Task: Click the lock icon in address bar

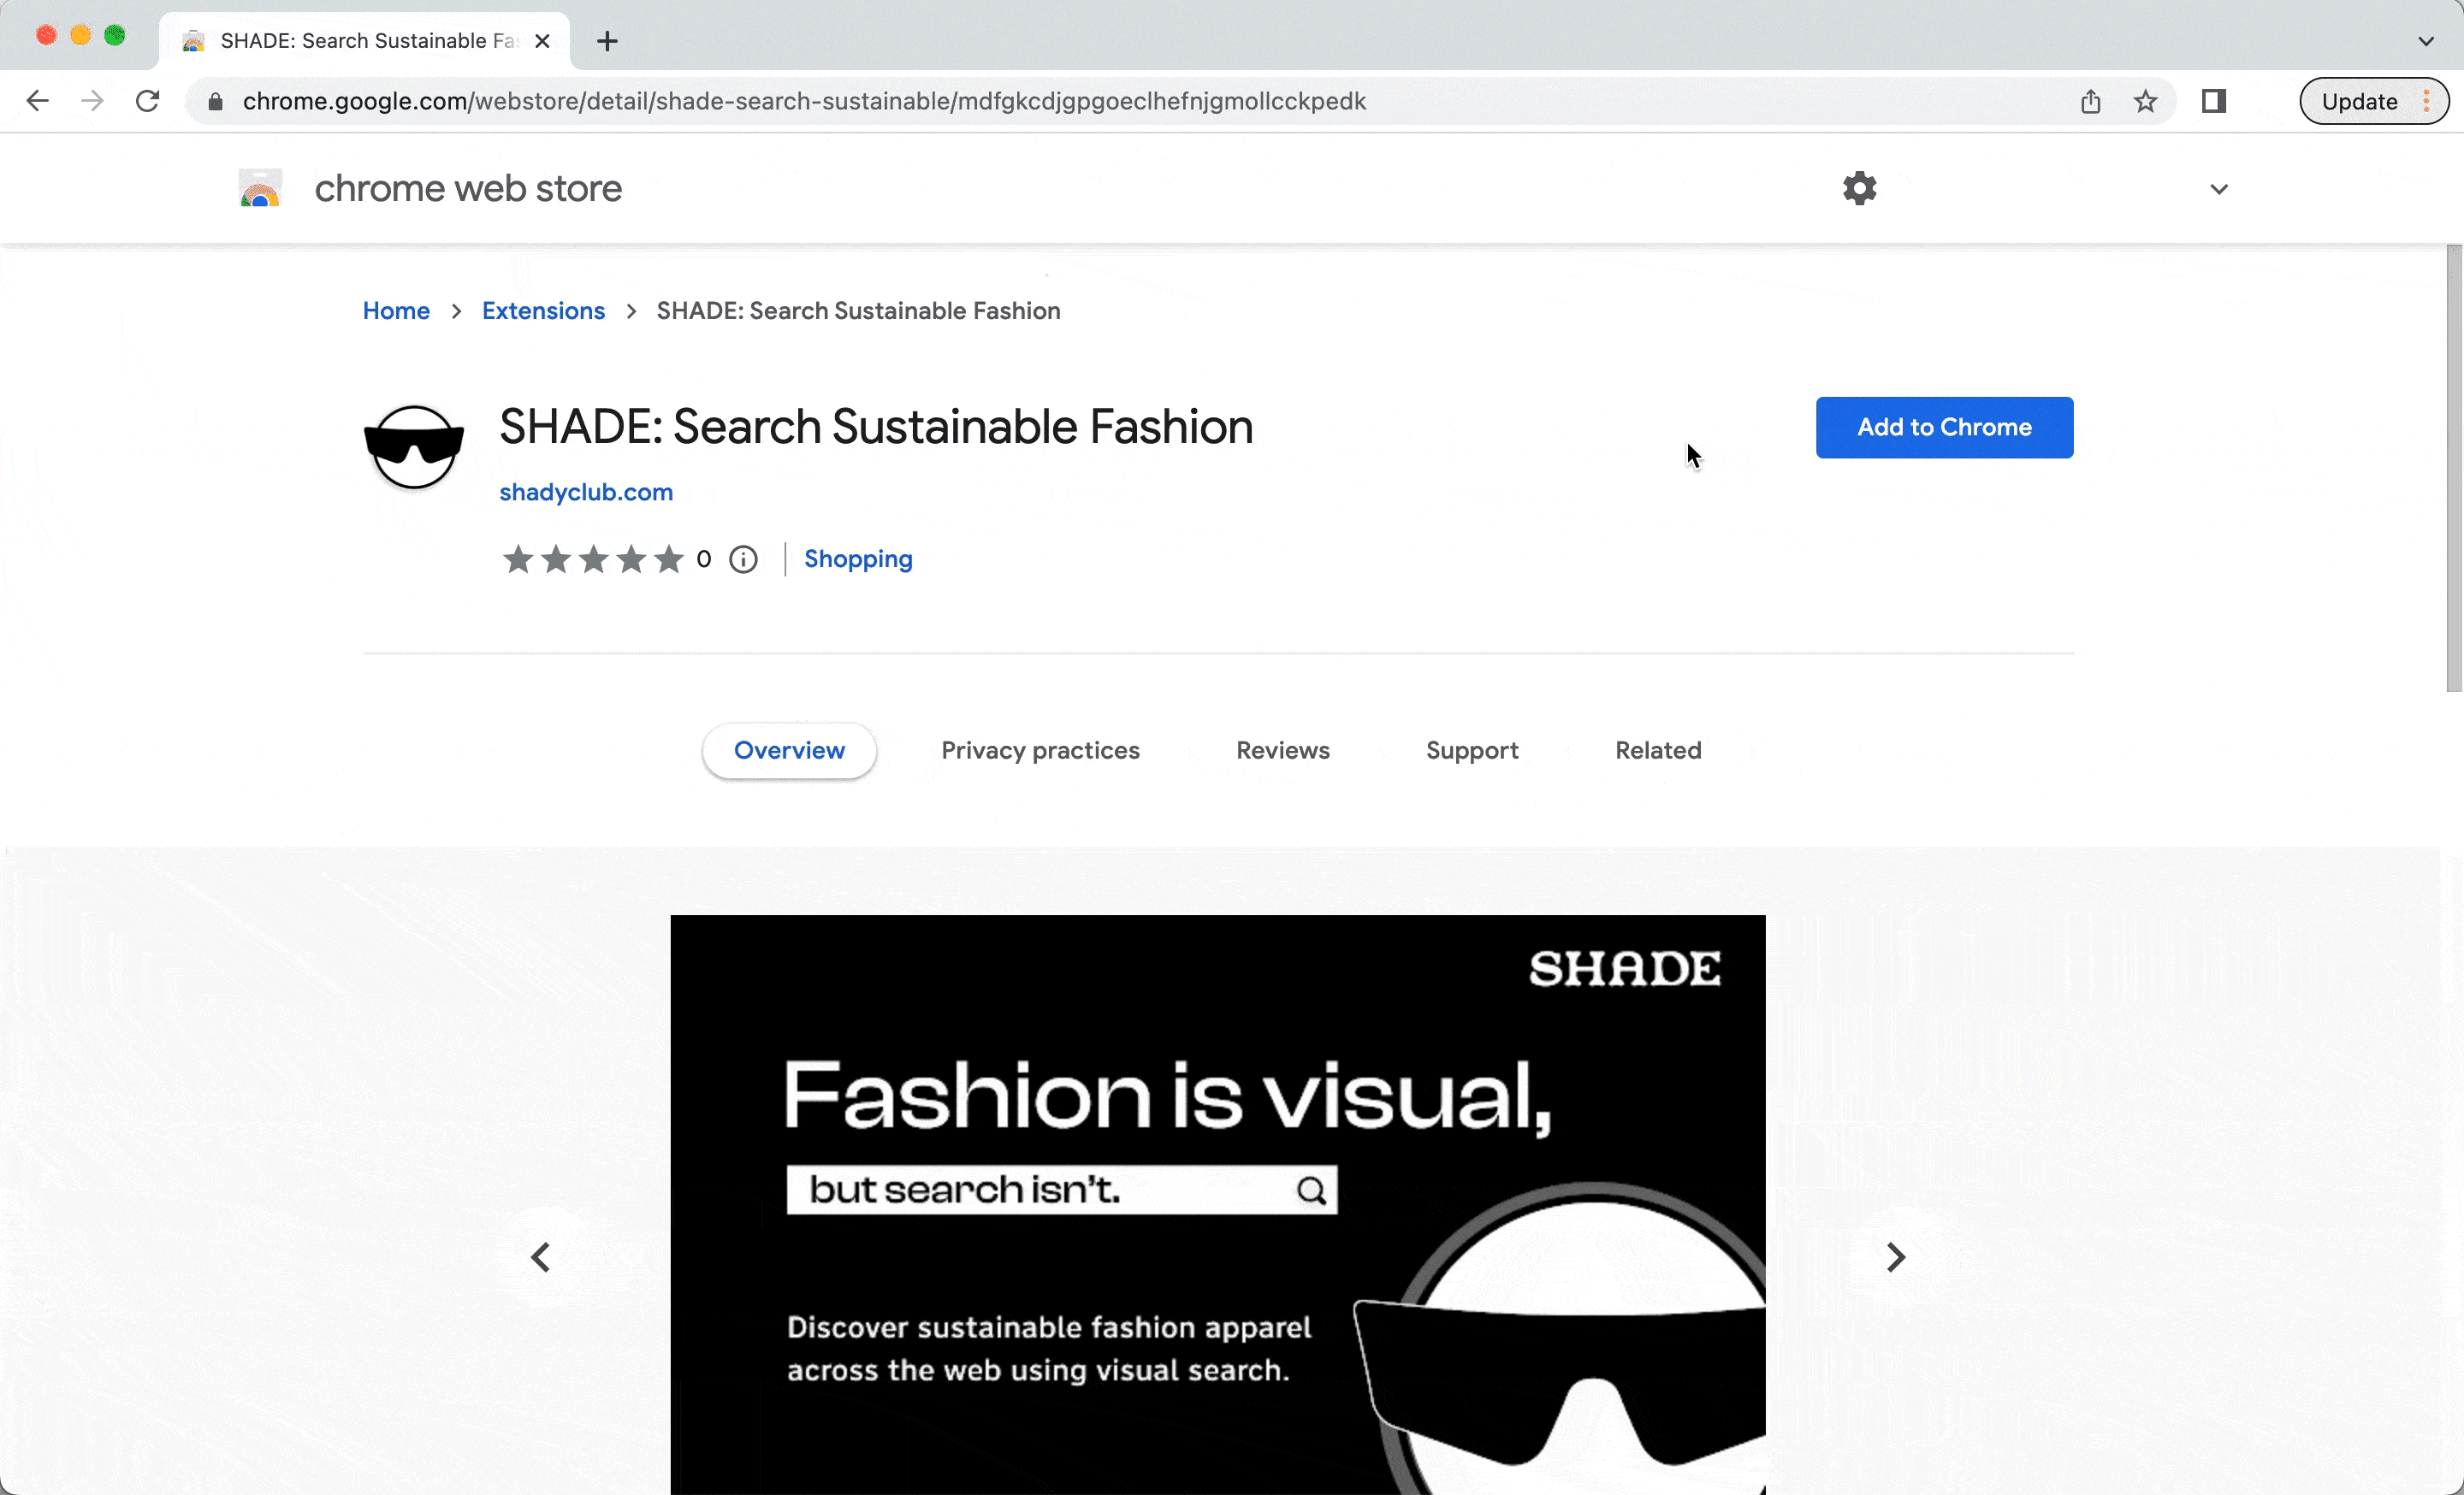Action: click(215, 102)
